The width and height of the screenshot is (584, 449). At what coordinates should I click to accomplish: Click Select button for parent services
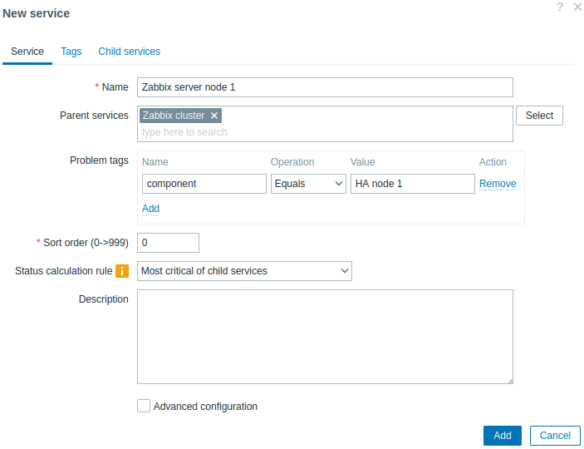click(x=539, y=116)
